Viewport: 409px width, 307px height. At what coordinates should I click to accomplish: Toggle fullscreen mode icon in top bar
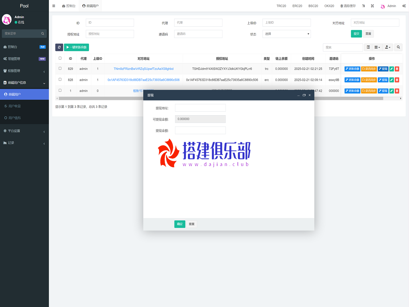pyautogui.click(x=372, y=6)
